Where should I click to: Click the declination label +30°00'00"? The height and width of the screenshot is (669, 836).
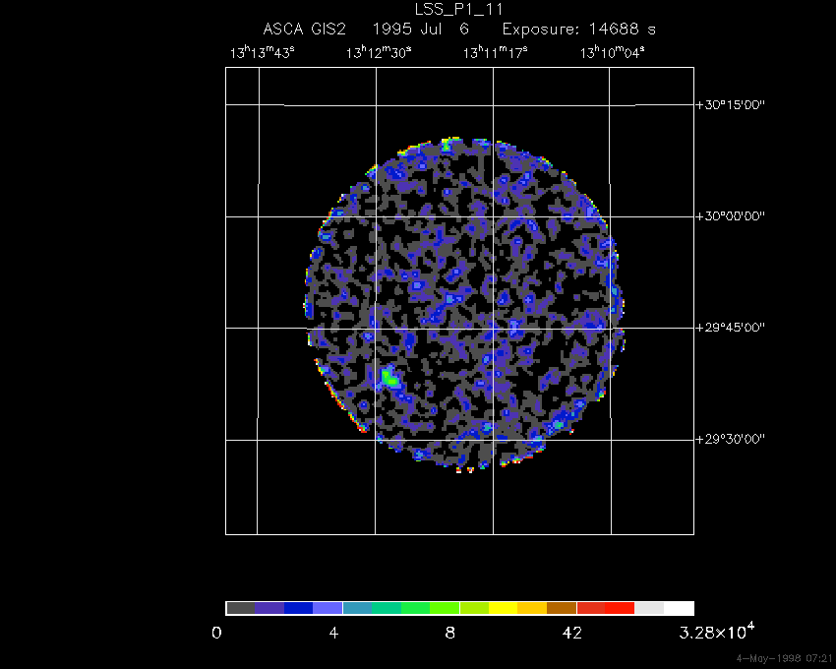[x=731, y=216]
